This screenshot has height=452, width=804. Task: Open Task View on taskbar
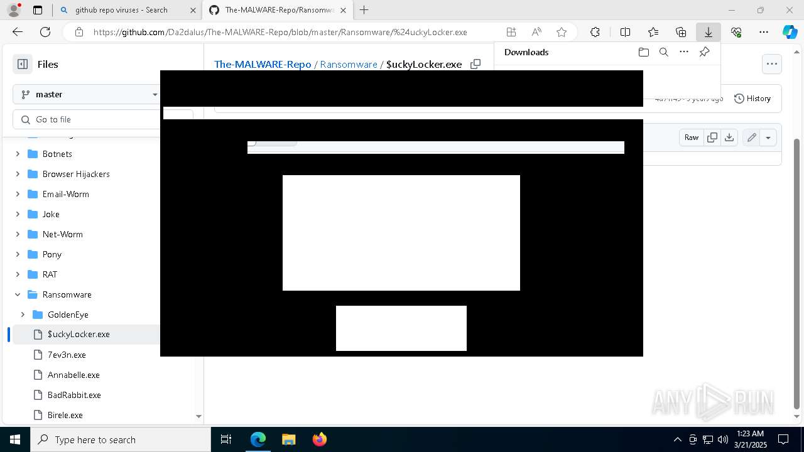point(227,439)
